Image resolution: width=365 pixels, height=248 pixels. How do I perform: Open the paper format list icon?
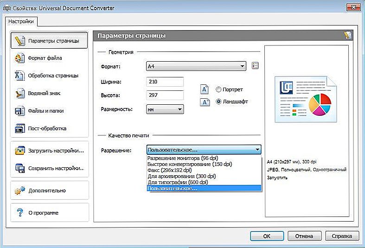(x=255, y=66)
